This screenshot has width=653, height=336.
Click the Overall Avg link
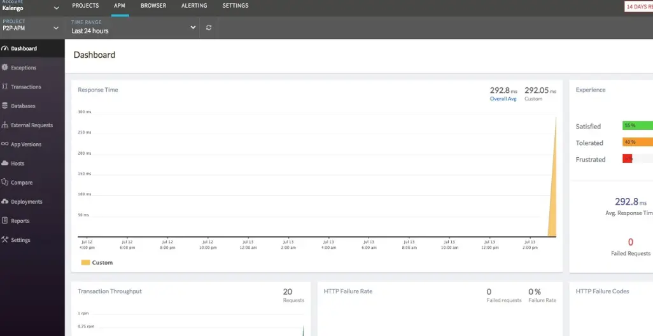[x=503, y=99]
